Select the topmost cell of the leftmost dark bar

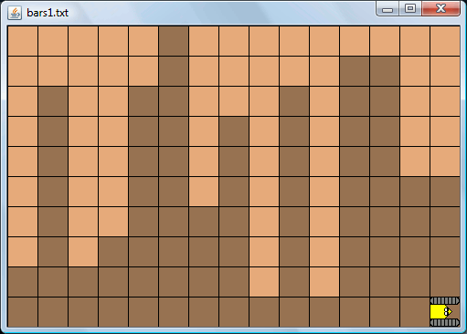pos(53,101)
